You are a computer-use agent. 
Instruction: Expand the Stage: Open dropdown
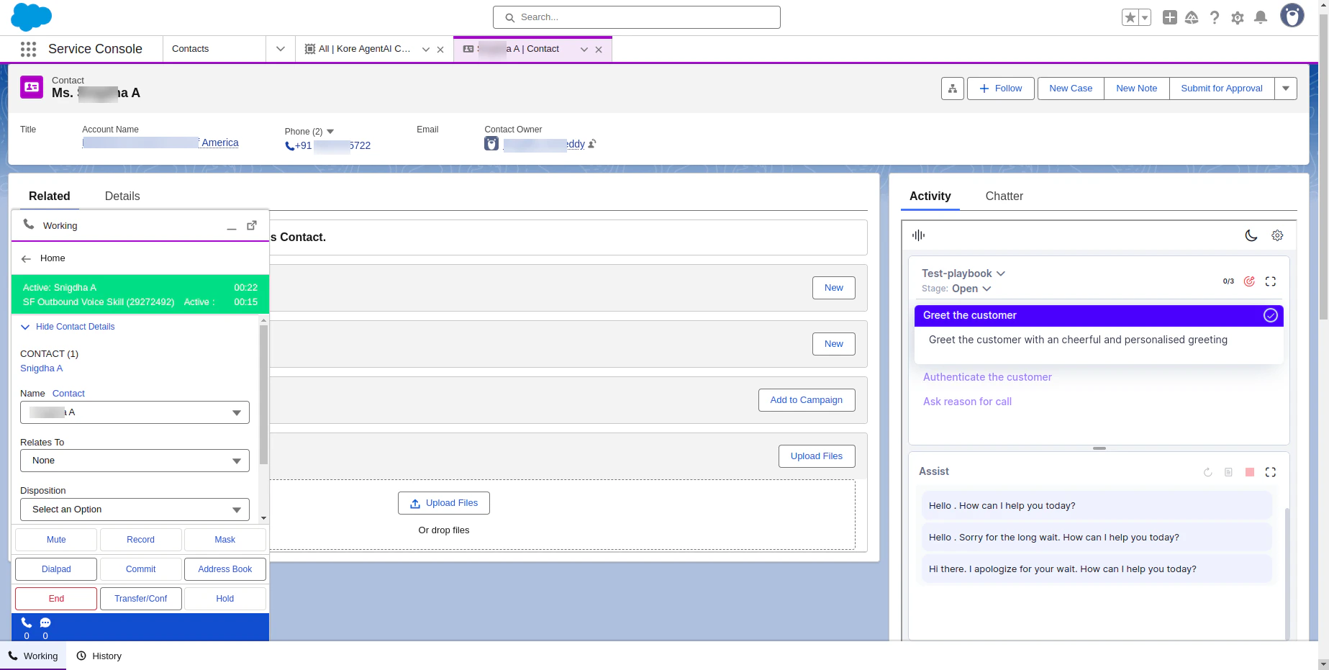(x=986, y=289)
